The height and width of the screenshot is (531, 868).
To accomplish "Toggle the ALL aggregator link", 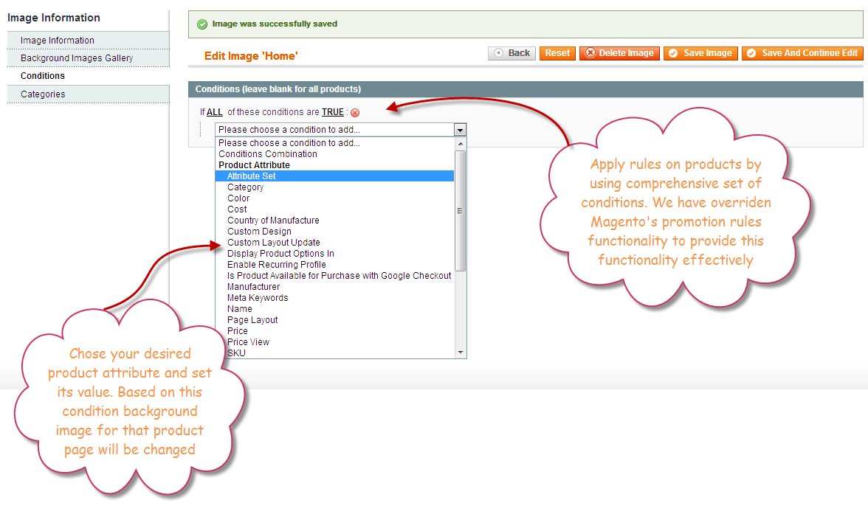I will coord(215,112).
